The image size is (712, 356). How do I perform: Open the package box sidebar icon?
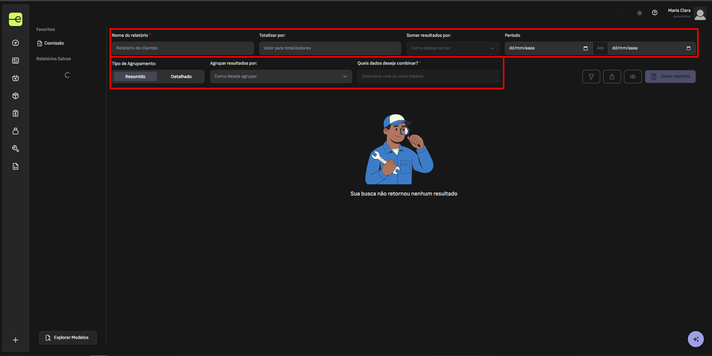tap(16, 96)
